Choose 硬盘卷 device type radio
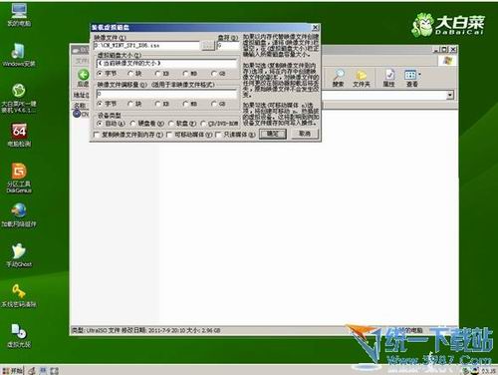This screenshot has height=375, width=498. click(132, 124)
